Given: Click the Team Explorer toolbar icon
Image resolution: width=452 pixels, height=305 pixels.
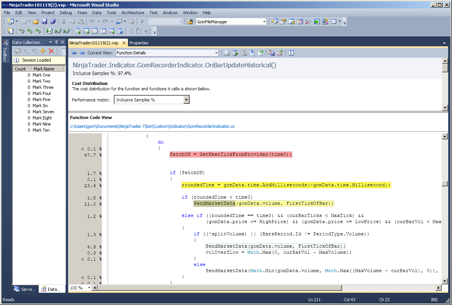Looking at the screenshot, I should coord(292,21).
